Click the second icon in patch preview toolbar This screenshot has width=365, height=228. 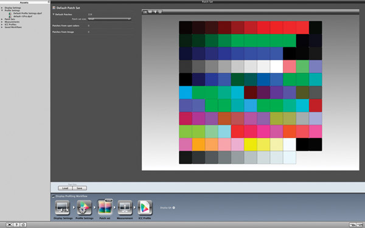150,12
